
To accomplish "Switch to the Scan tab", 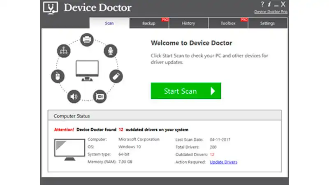I will click(x=109, y=23).
